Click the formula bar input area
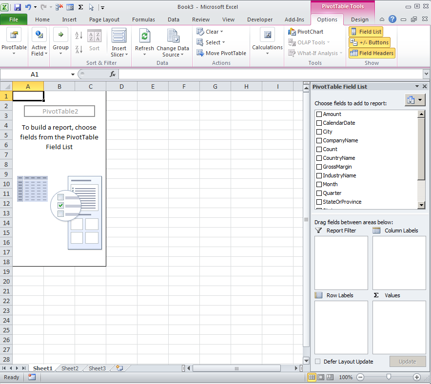 (x=271, y=74)
